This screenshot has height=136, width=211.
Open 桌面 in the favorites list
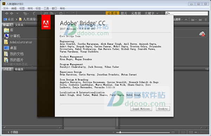[10, 48]
